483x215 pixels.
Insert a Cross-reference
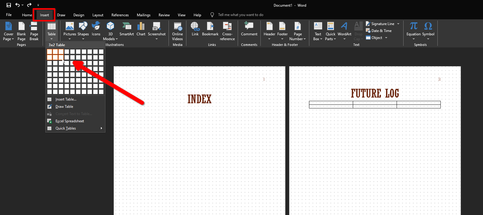(227, 31)
